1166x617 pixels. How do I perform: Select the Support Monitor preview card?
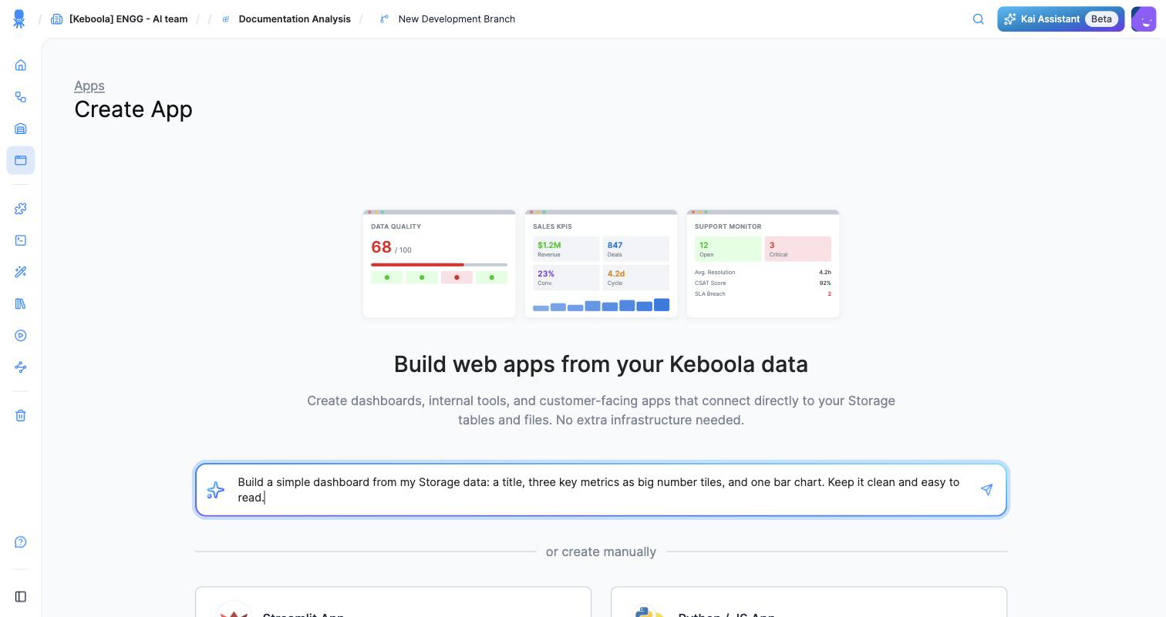(763, 263)
